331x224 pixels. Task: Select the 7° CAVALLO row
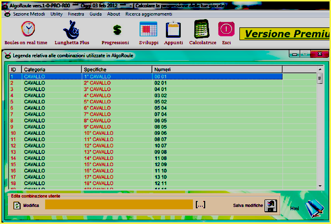(x=146, y=114)
